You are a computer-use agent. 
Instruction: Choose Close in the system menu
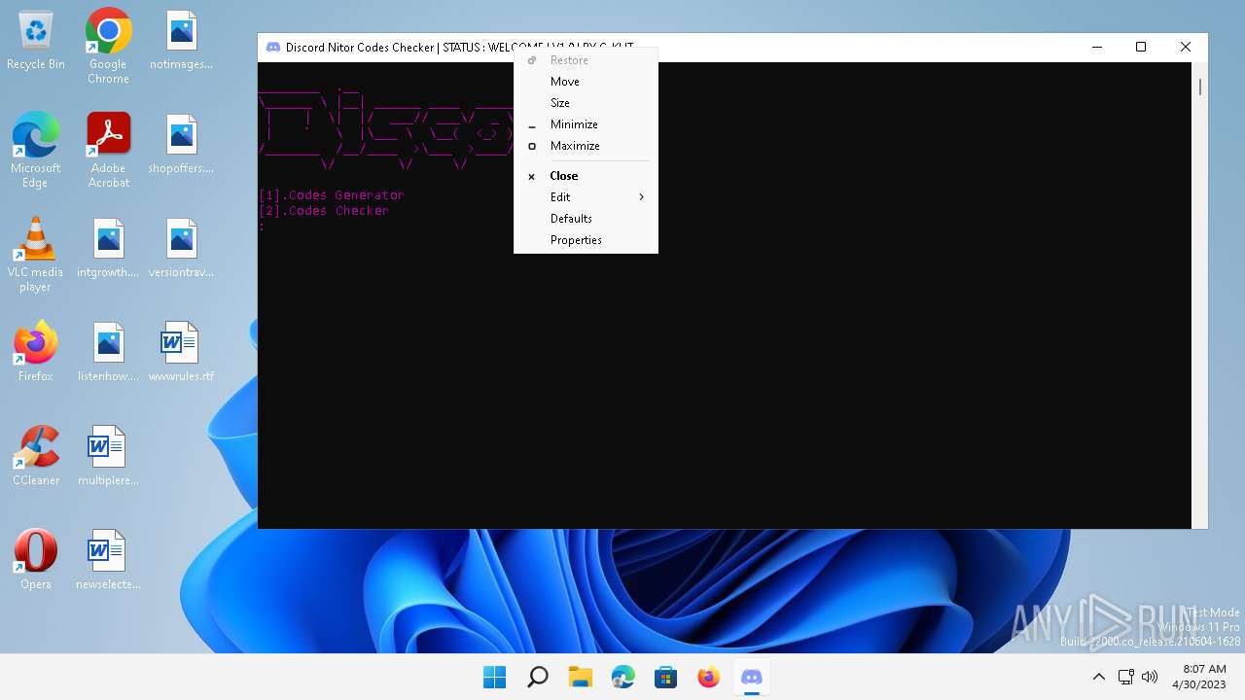[586, 176]
